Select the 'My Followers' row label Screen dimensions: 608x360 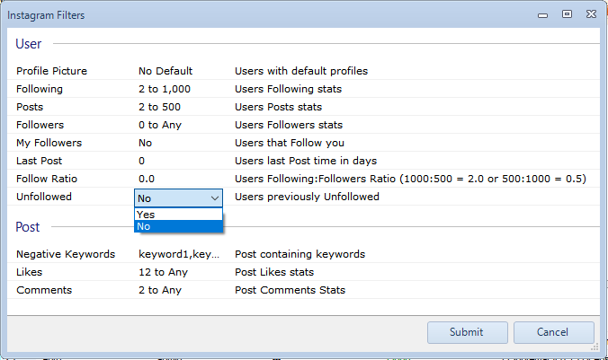pyautogui.click(x=49, y=143)
